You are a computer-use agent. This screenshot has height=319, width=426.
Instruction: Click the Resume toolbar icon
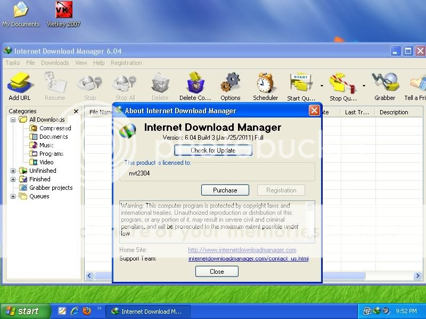(x=55, y=86)
